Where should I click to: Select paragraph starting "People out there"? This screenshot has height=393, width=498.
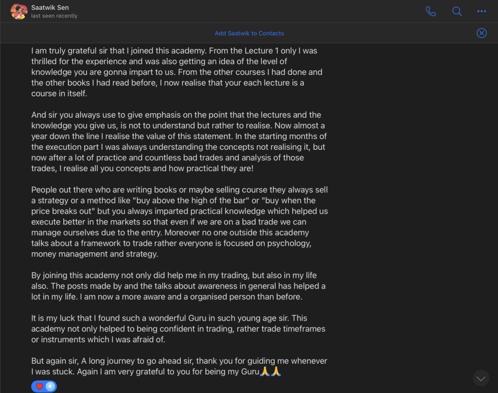point(179,222)
